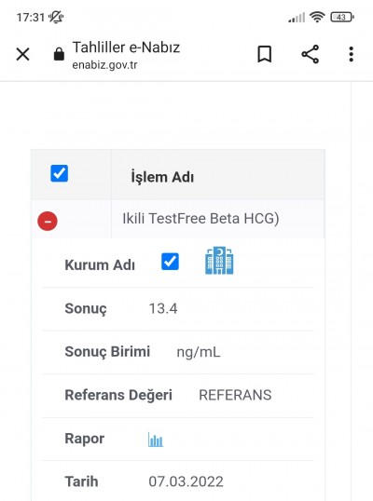Bookmark the Tahliller e-Nabız page
Screen dimensions: 373x501
click(x=265, y=54)
